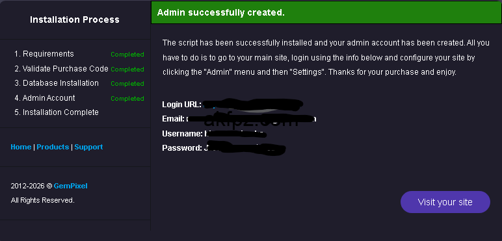Select the Database Installation step
Viewport: 502px width, 241px height.
pos(57,83)
